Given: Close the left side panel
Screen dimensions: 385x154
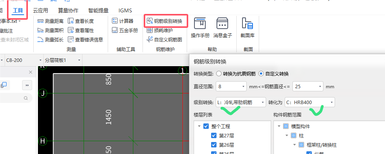Looking at the screenshot, I should [31, 72].
